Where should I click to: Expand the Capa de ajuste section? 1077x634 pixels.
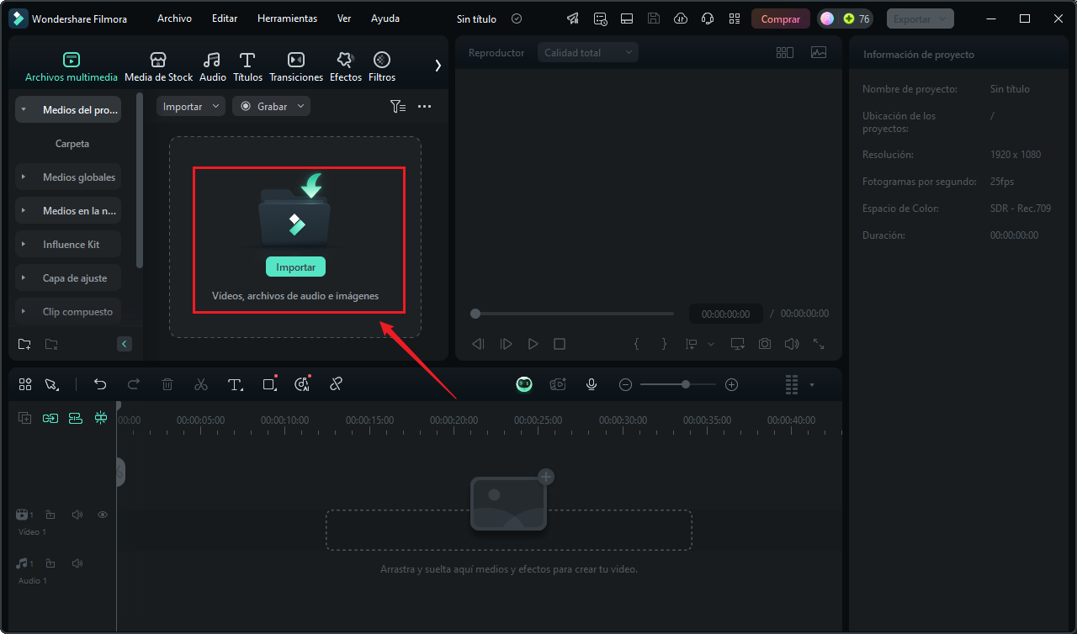coord(24,278)
